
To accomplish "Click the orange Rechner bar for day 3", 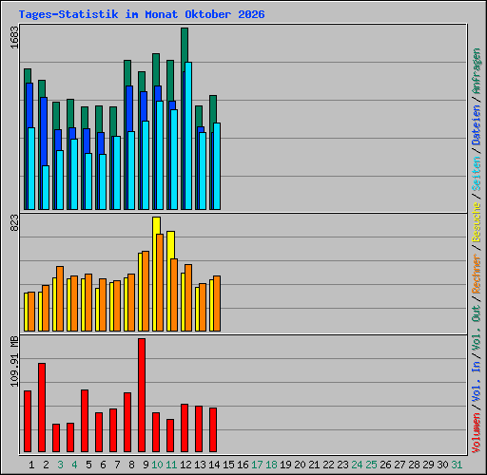I will pyautogui.click(x=60, y=298).
